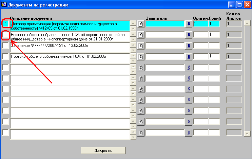
Task: Click blue down-arrow button in Договор приватизации row
Action: 189,24
